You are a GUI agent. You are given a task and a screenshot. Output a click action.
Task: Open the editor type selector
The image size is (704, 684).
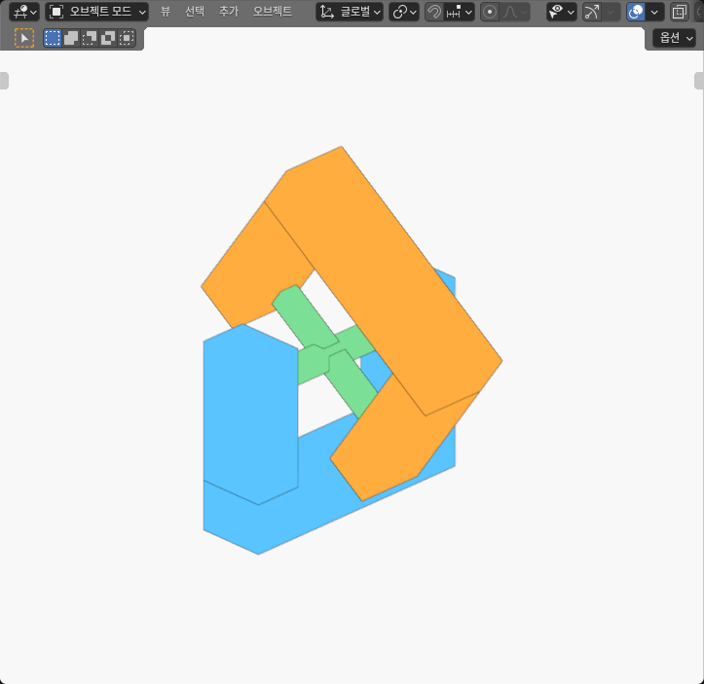point(23,12)
